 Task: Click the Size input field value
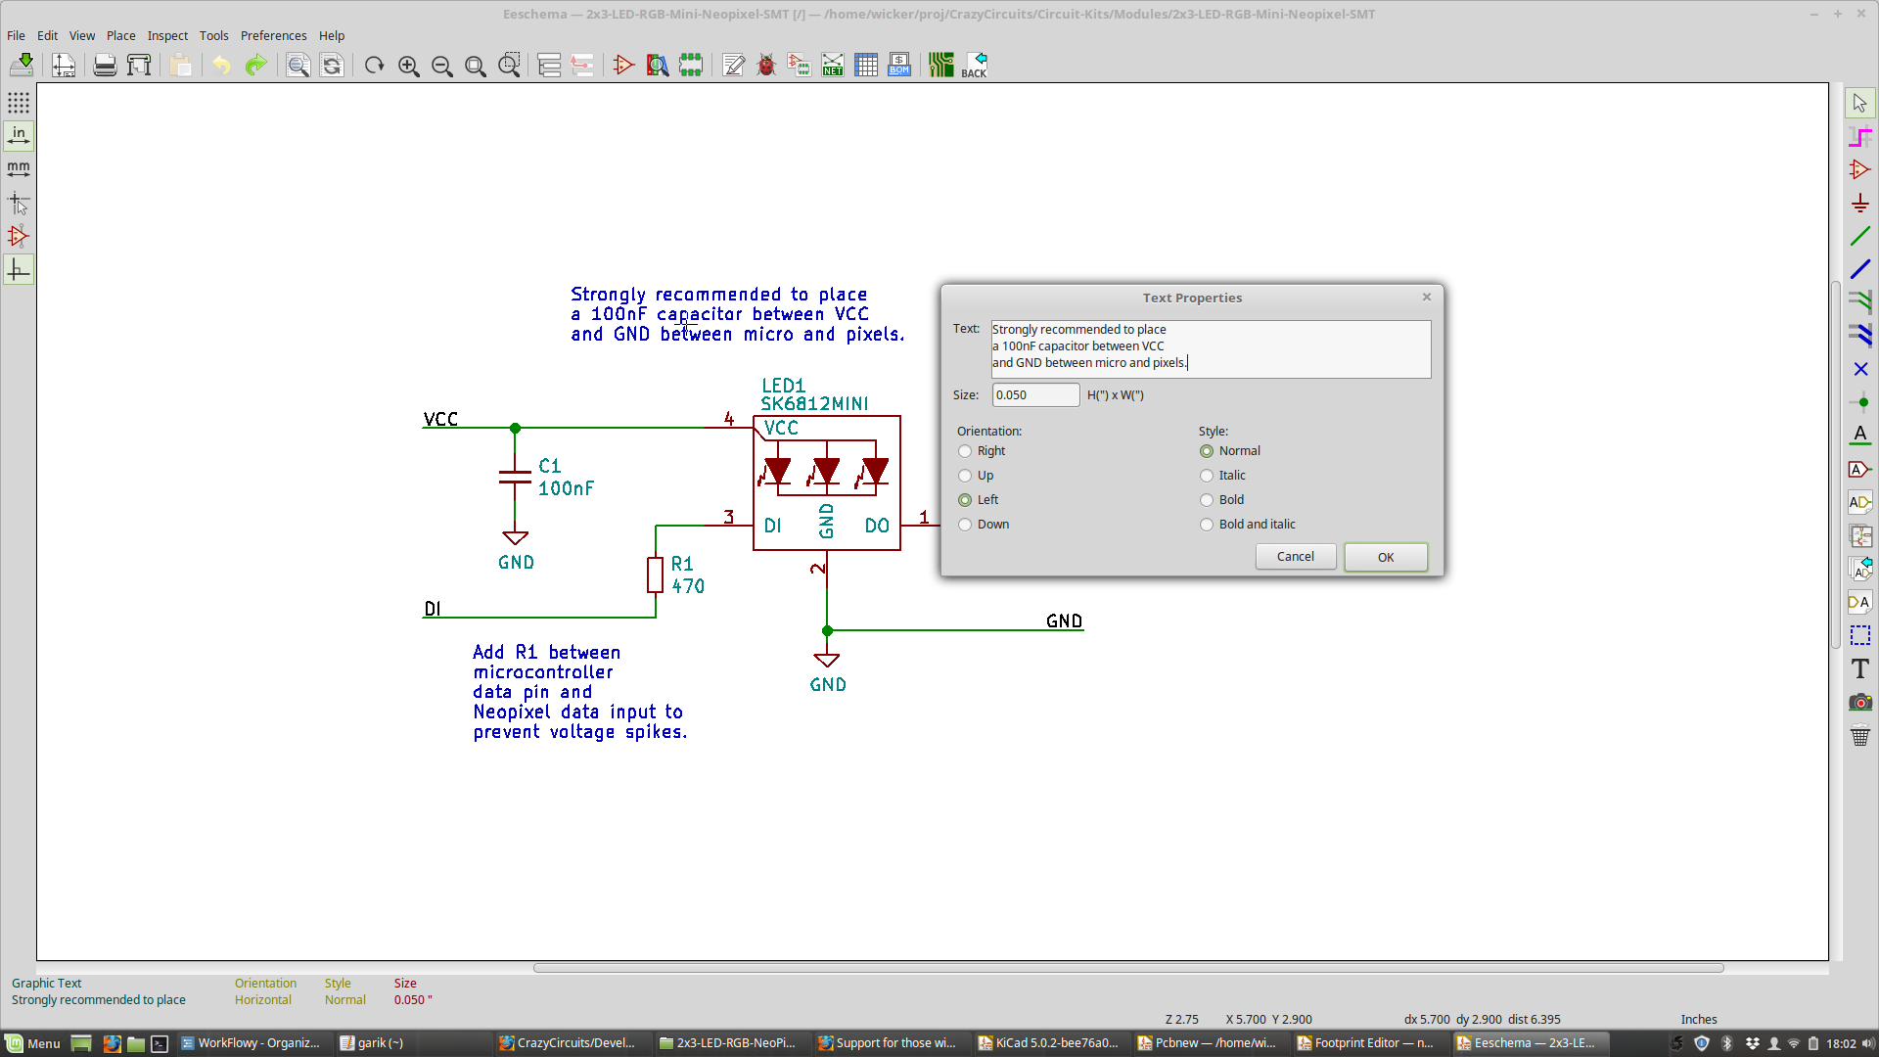pos(1032,393)
